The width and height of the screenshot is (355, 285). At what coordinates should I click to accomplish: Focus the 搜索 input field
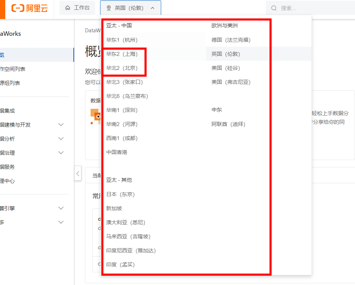310,8
